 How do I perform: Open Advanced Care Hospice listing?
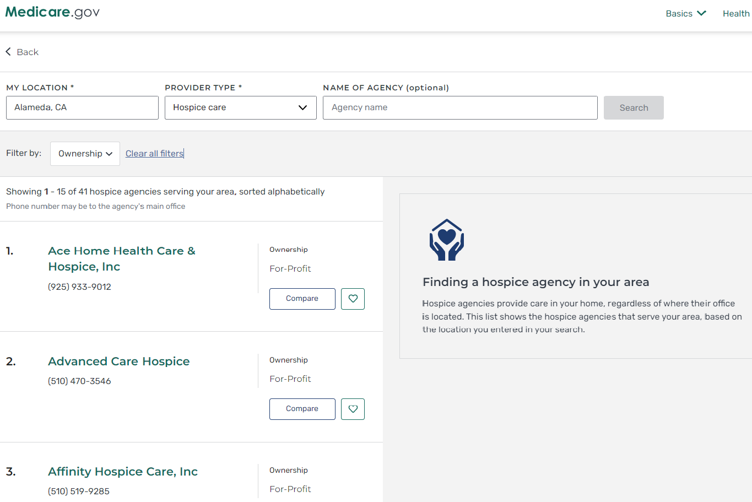pos(119,361)
